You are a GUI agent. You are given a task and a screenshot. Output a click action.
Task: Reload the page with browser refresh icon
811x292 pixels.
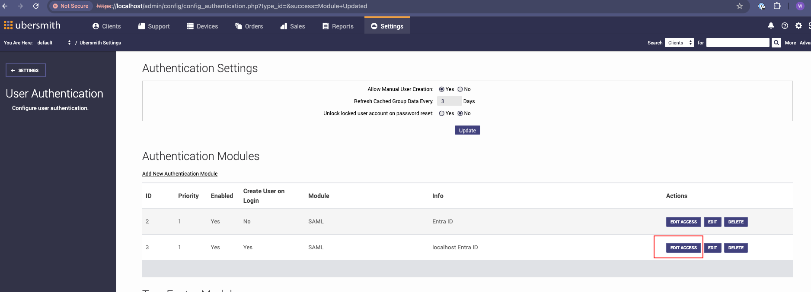36,6
